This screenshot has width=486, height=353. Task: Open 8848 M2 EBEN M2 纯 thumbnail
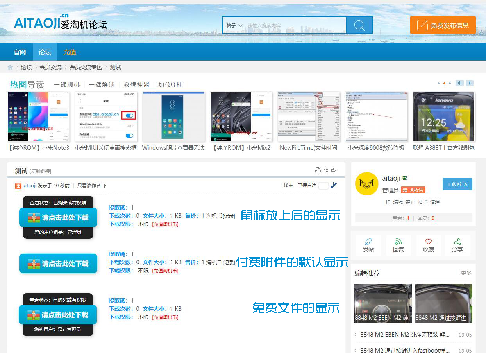pyautogui.click(x=383, y=303)
